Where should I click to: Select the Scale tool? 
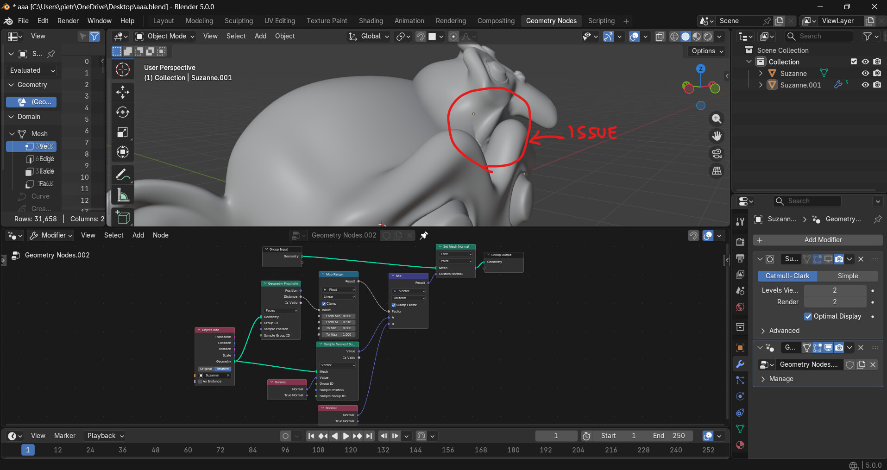coord(122,132)
